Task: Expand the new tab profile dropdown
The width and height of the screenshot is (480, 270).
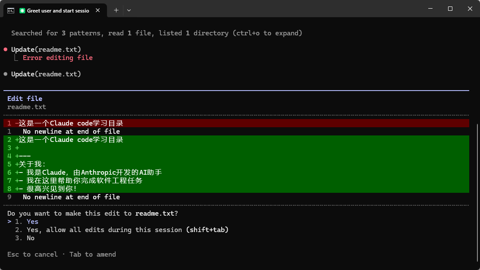Action: 129,10
